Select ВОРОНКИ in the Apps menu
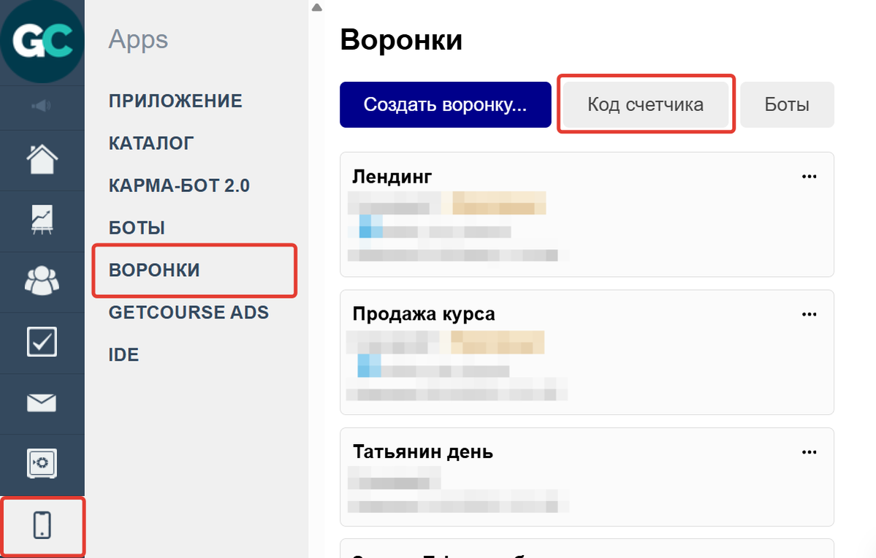The width and height of the screenshot is (876, 558). (x=153, y=270)
